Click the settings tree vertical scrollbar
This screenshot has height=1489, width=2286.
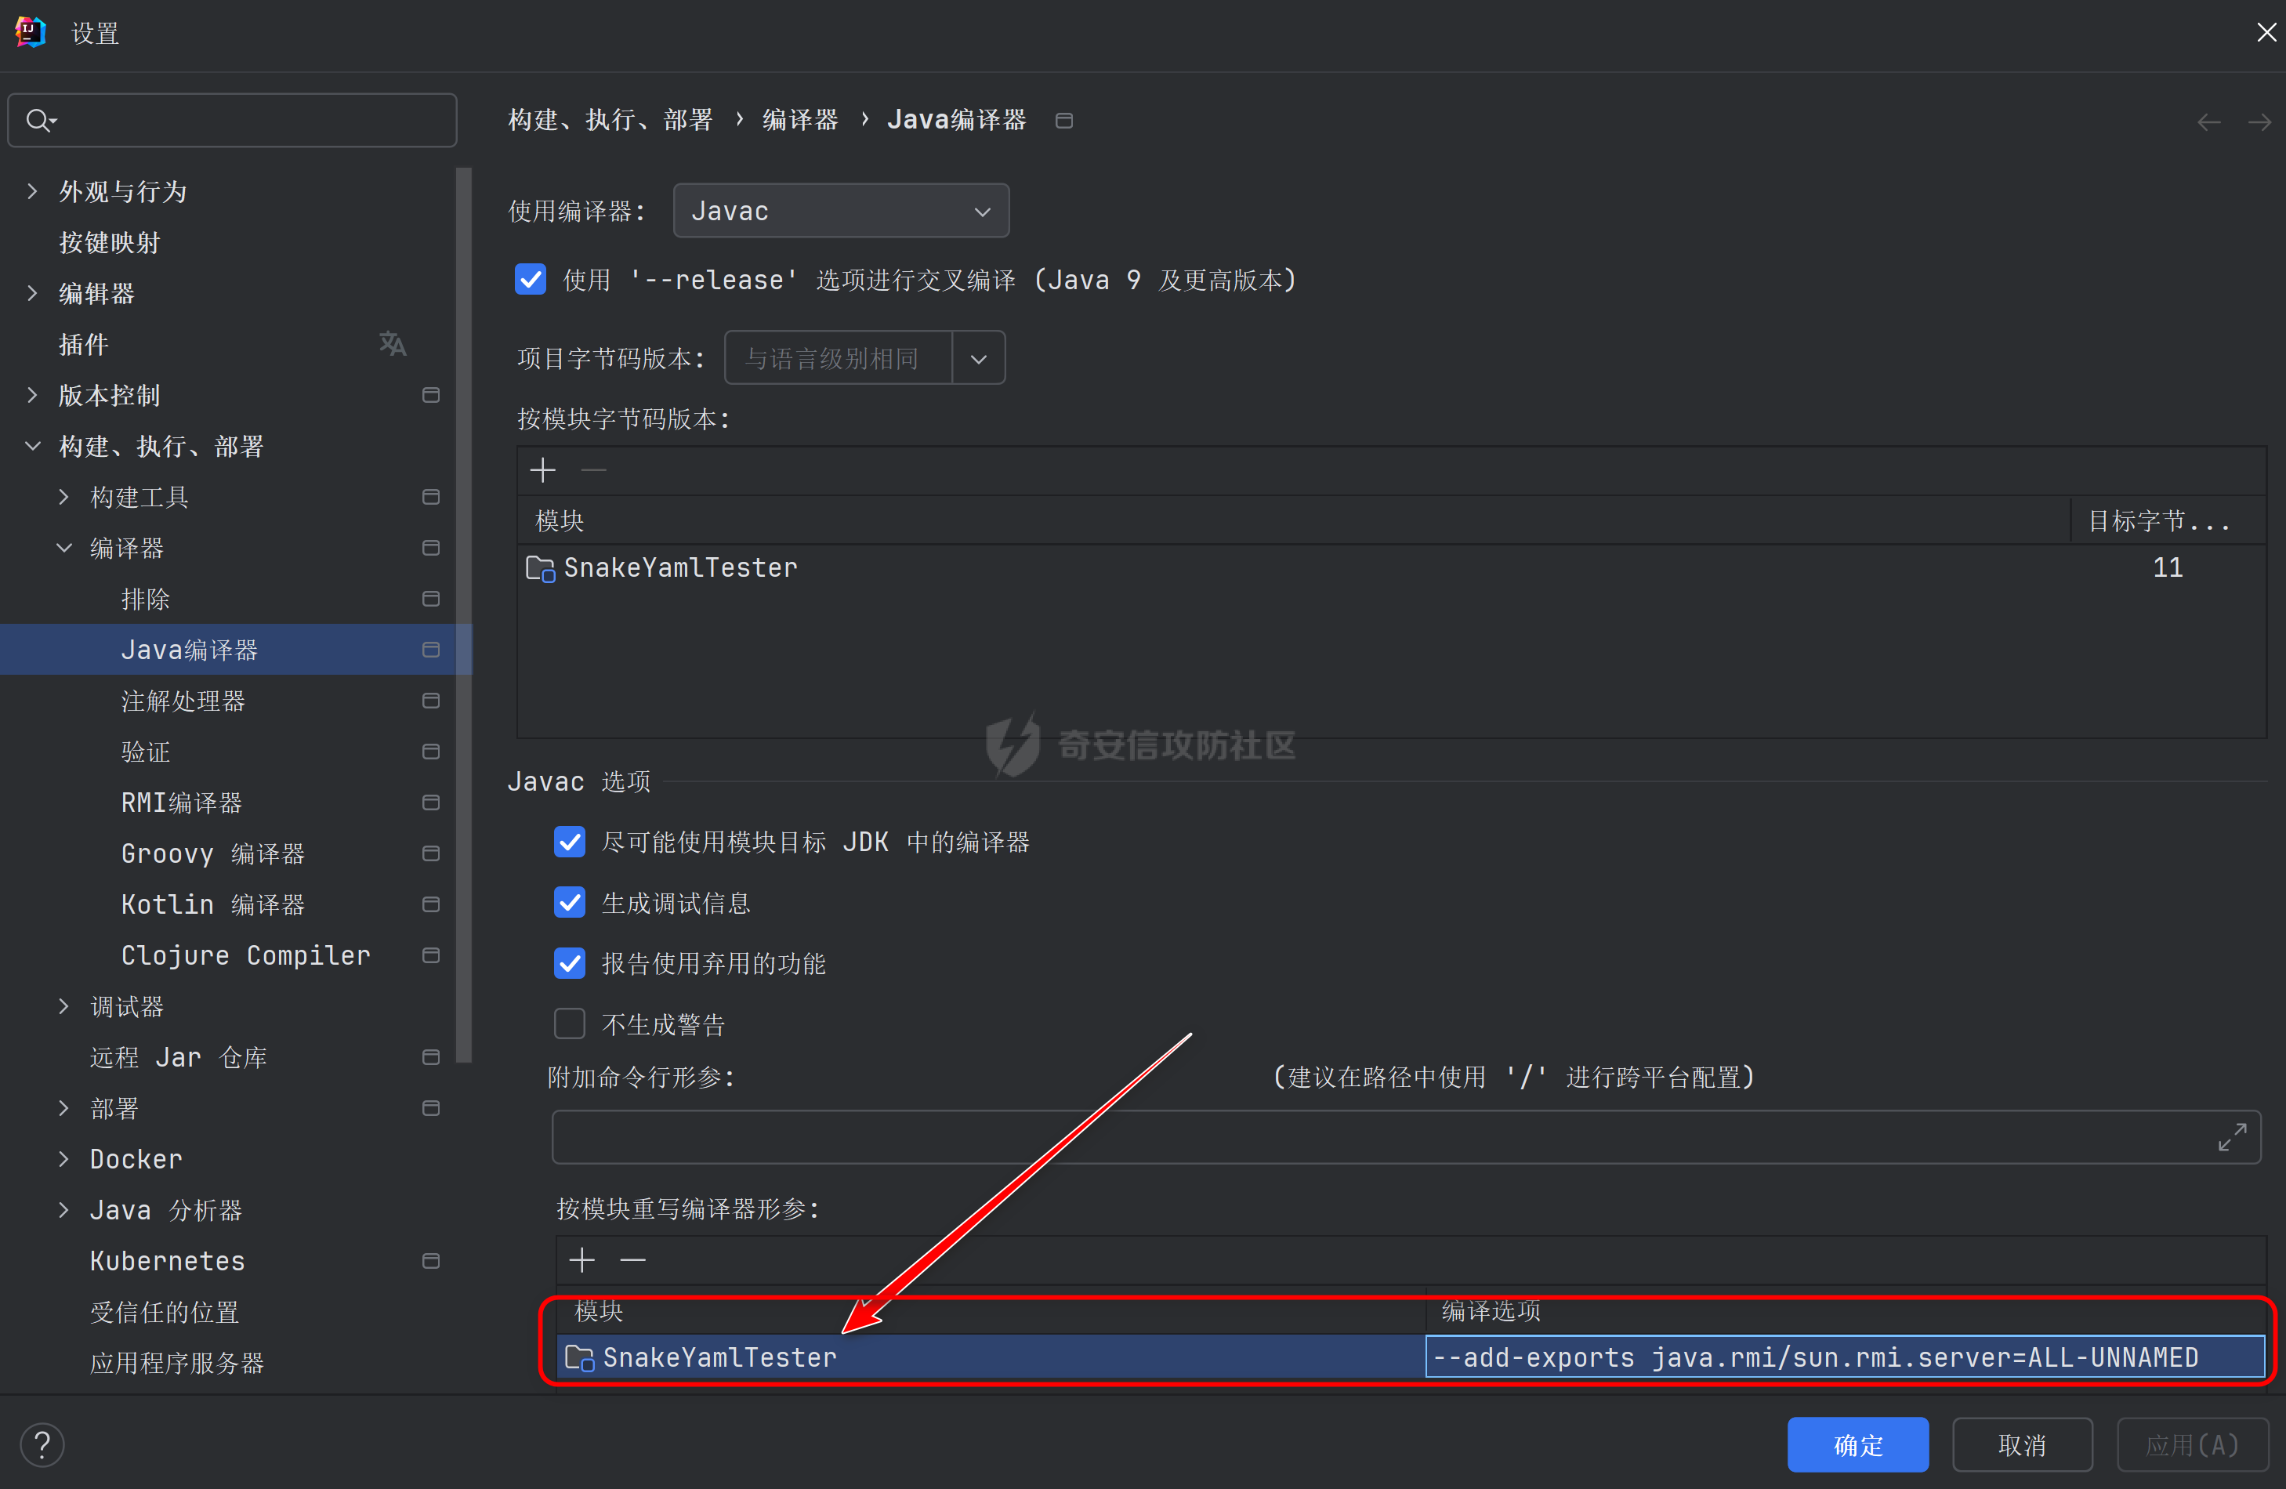click(x=465, y=615)
